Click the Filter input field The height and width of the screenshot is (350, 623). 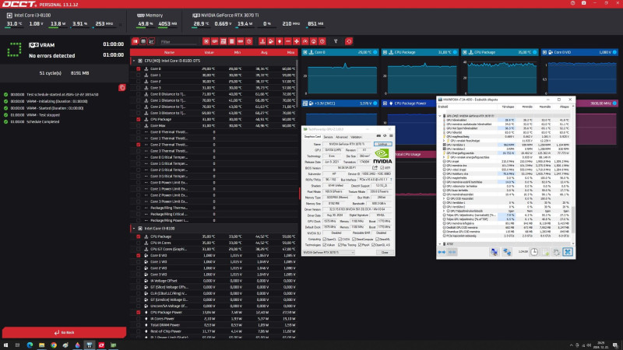pos(179,41)
